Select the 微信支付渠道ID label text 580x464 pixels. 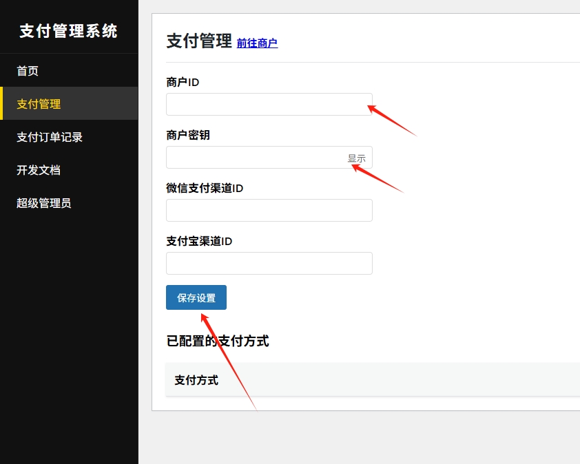click(x=205, y=189)
